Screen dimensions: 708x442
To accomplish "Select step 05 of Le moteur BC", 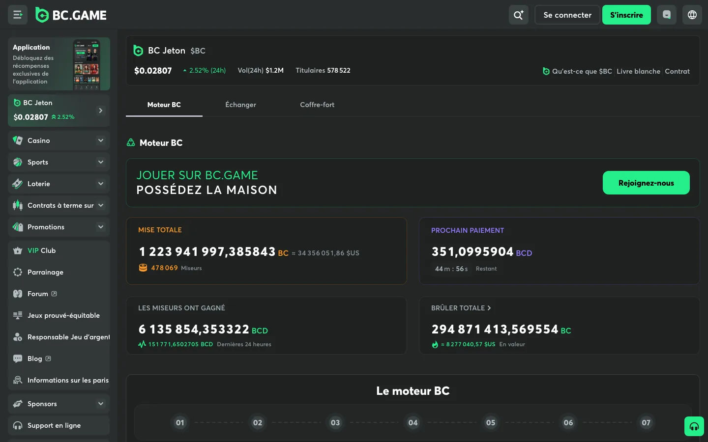I will pos(491,422).
